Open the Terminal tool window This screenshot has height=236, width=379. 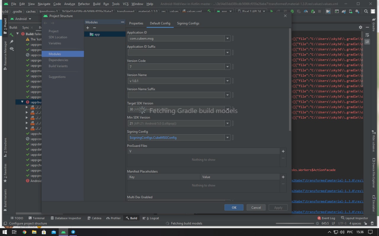coord(36,218)
